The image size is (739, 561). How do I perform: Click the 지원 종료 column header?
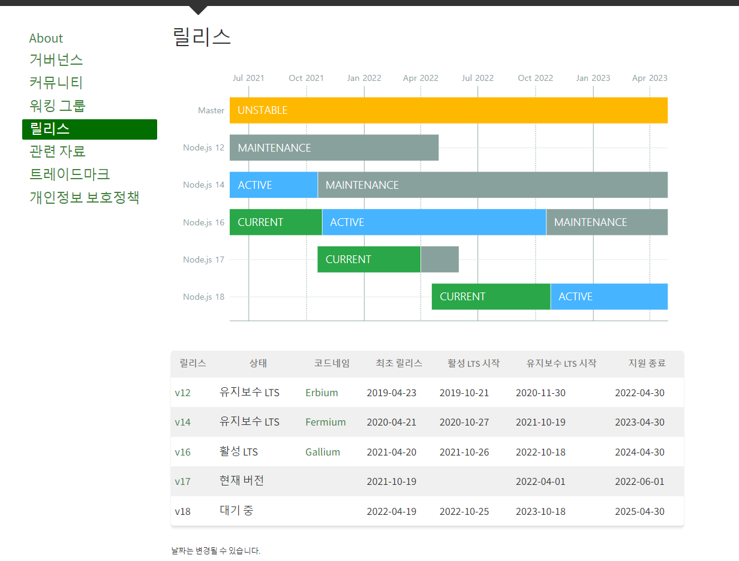[647, 363]
